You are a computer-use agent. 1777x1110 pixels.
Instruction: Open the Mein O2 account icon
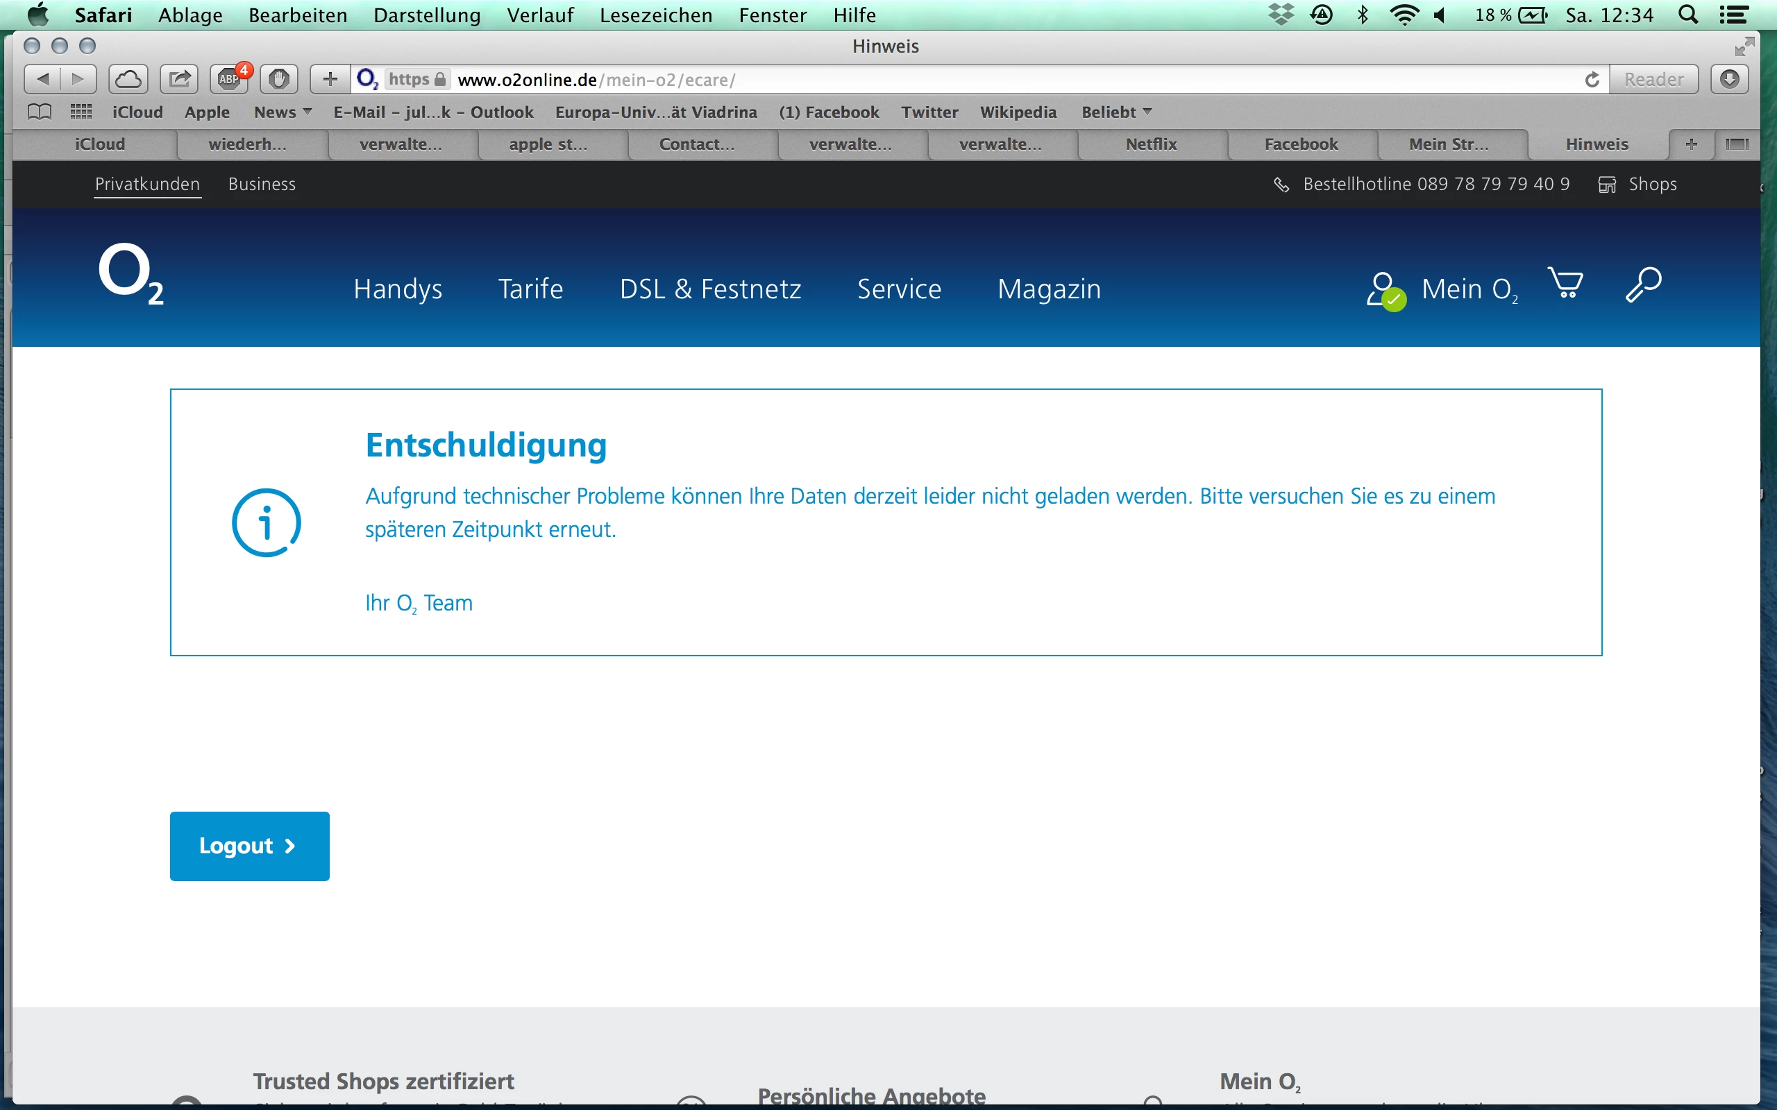tap(1385, 290)
